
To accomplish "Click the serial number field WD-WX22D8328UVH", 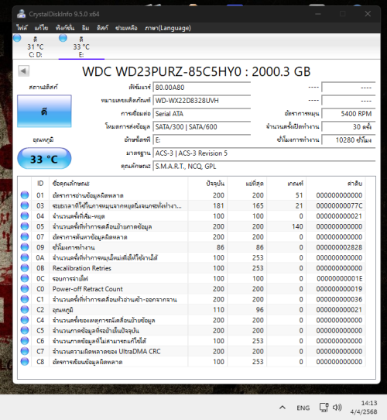I will (202, 101).
